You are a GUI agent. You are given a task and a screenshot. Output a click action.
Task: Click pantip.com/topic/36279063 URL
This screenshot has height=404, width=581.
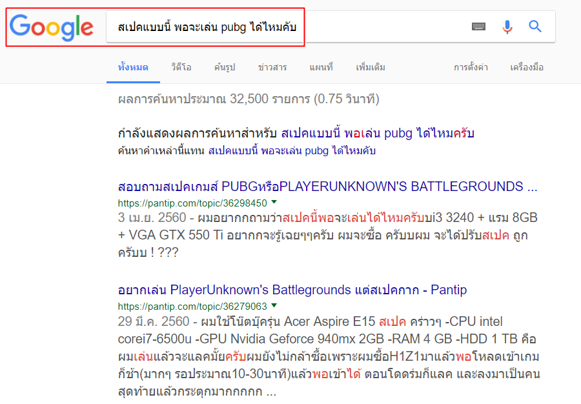pos(192,307)
